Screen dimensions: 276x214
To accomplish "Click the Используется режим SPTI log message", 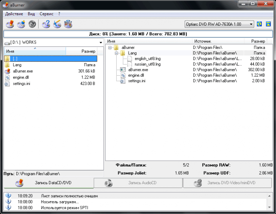I will [x=65, y=208].
